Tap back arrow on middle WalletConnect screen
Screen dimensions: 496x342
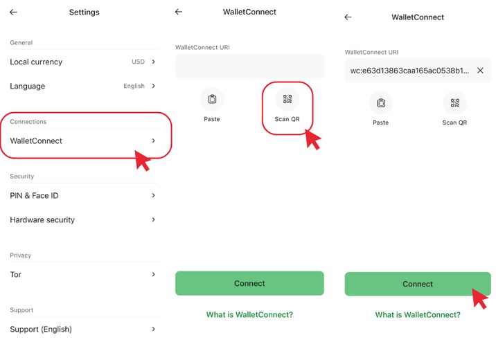point(179,12)
